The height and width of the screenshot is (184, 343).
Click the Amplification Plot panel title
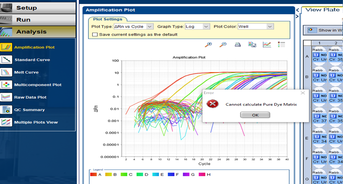coord(110,10)
